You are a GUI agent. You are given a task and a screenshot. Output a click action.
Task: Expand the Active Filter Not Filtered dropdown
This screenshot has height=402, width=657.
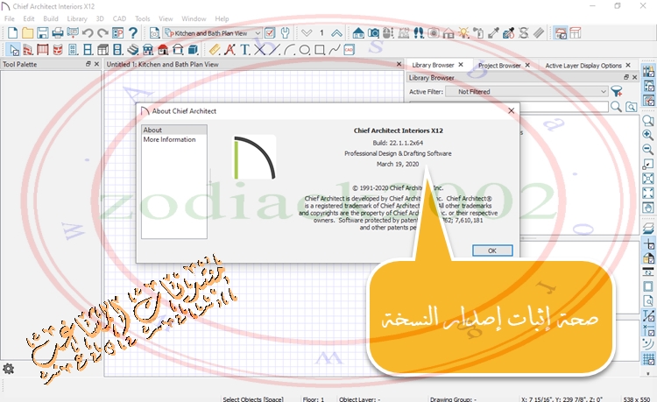point(526,91)
